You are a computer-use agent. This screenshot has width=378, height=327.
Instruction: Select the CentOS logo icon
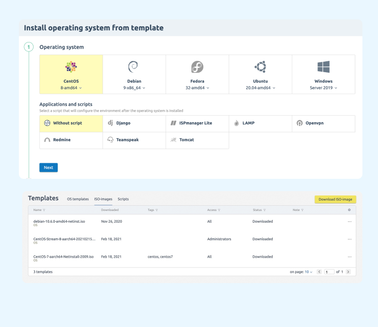click(71, 67)
